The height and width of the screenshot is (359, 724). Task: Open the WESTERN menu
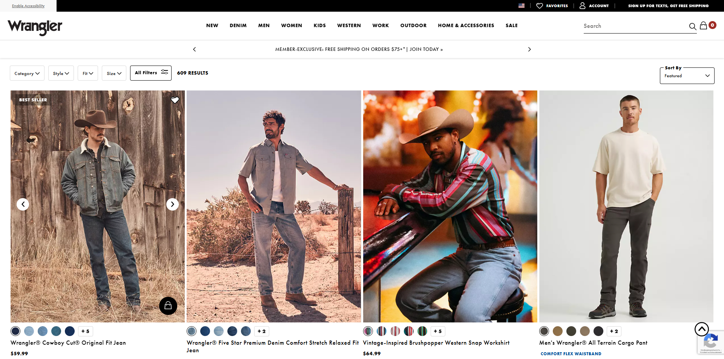pyautogui.click(x=349, y=26)
